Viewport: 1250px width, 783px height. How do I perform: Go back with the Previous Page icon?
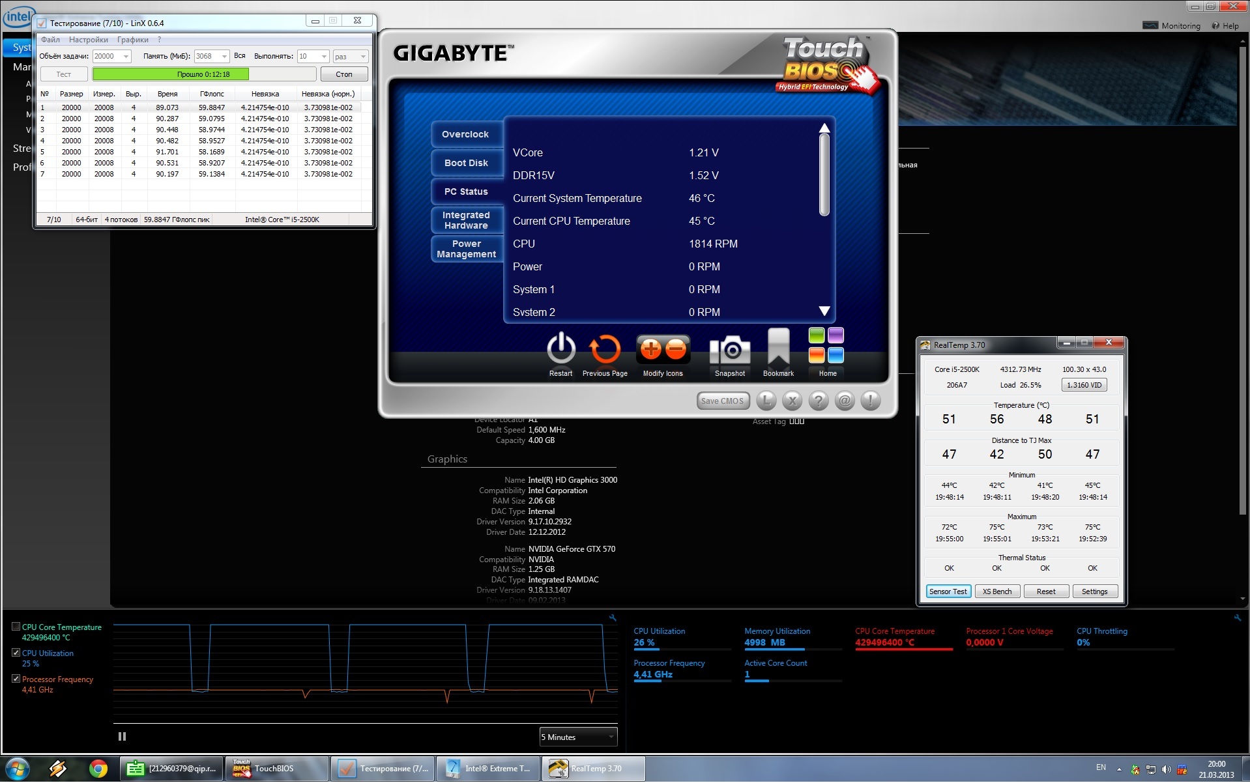coord(605,350)
